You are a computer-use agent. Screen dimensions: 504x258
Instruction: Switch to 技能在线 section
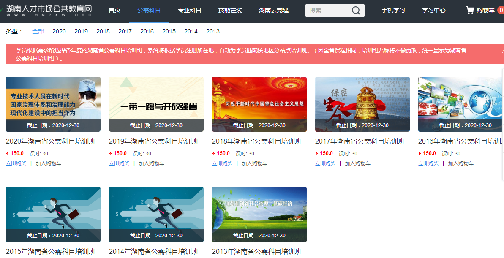pyautogui.click(x=230, y=11)
